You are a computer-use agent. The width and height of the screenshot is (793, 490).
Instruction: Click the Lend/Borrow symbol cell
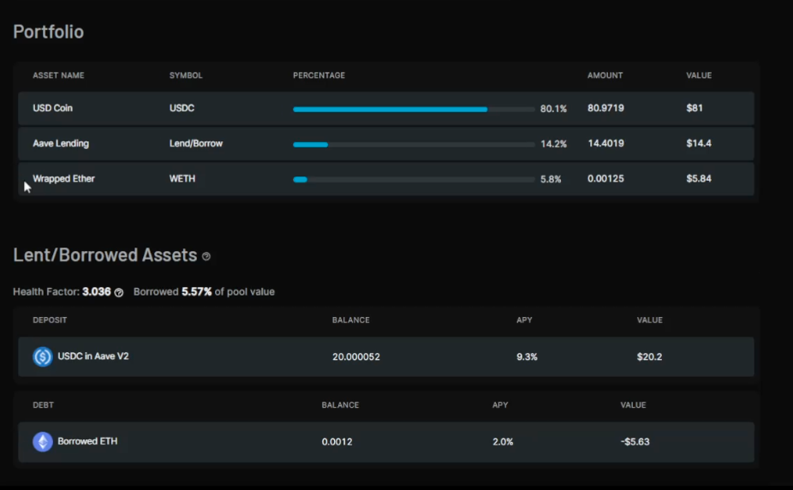click(196, 144)
